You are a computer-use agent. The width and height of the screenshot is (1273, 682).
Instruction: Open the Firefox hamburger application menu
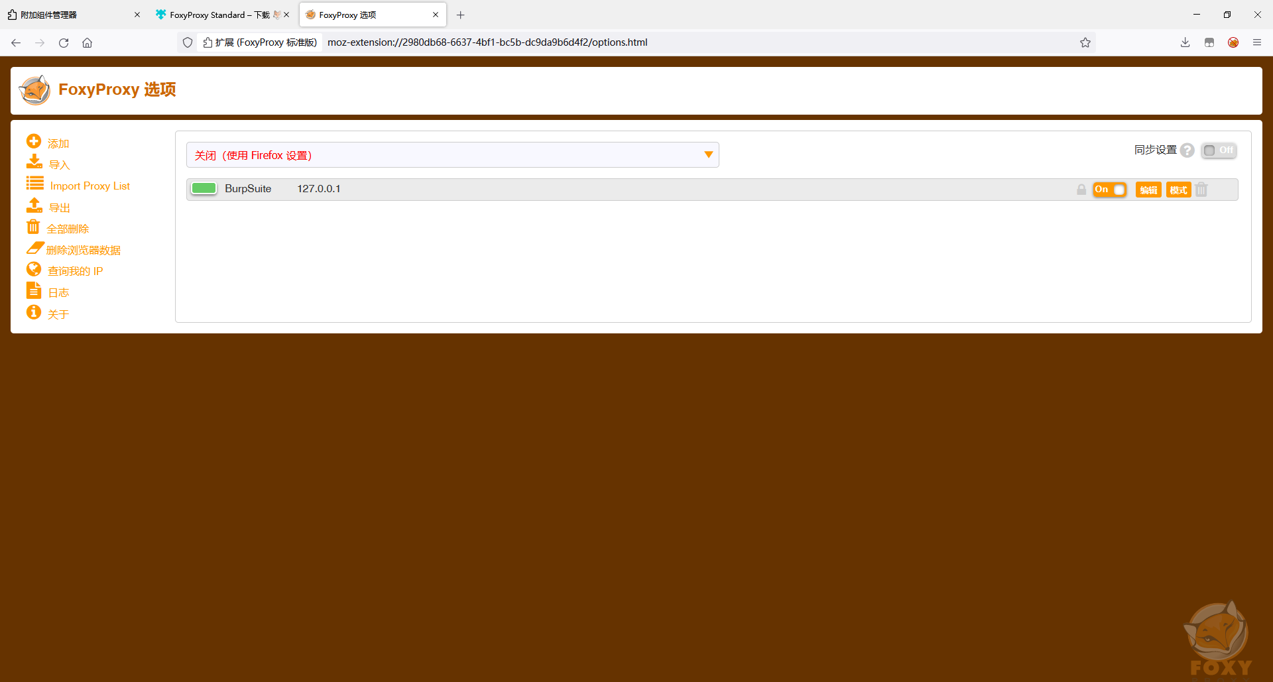[1257, 42]
